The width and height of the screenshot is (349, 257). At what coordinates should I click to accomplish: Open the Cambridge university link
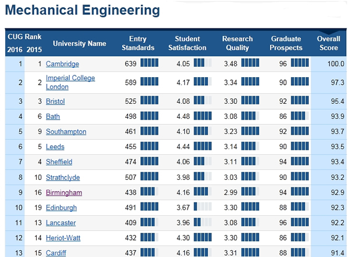62,64
